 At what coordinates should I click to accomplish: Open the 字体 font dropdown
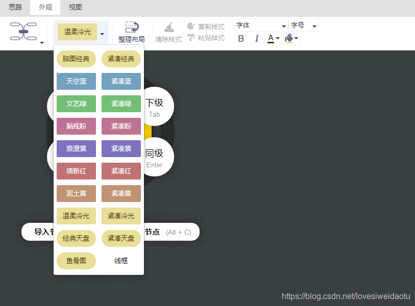[261, 25]
